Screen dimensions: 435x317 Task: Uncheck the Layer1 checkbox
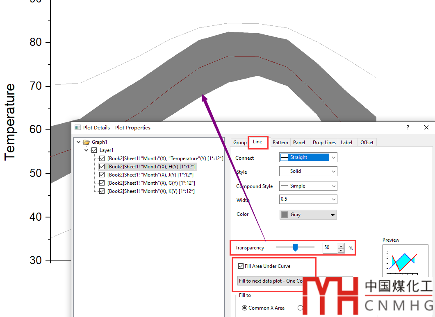pos(94,150)
